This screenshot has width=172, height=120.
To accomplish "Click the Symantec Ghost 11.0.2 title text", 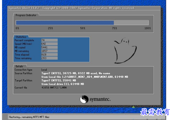I will point(24,8).
